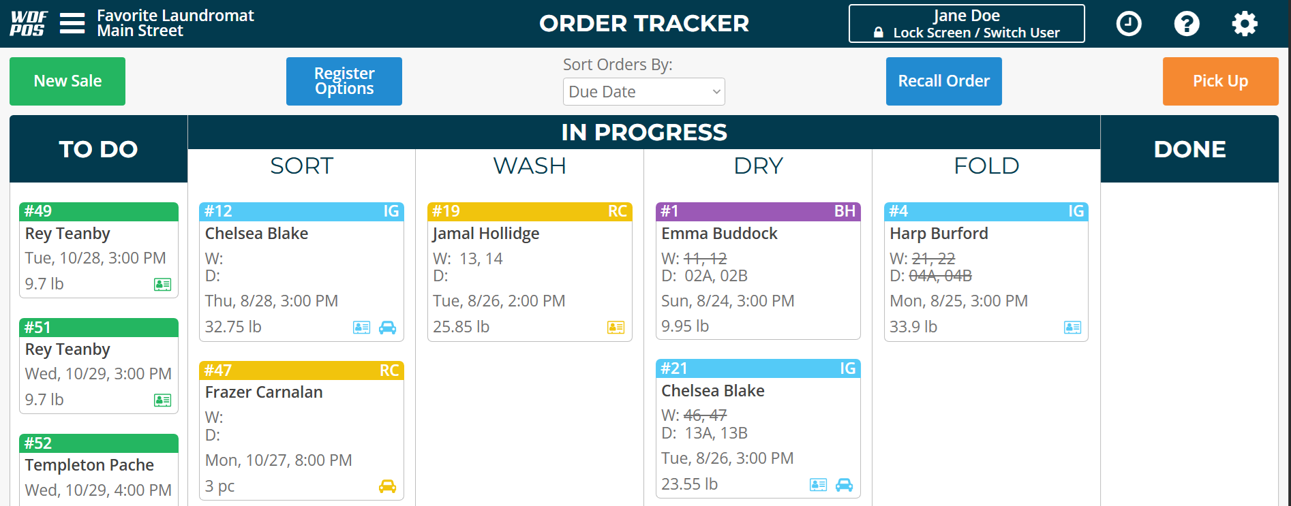Click Lock Screen / Switch User for Jane Doe

(x=966, y=23)
